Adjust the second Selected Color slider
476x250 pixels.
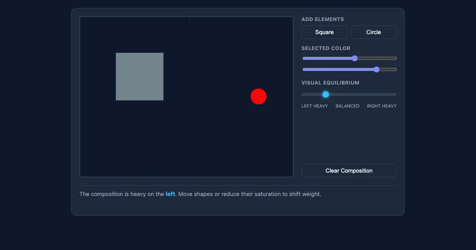(349, 69)
